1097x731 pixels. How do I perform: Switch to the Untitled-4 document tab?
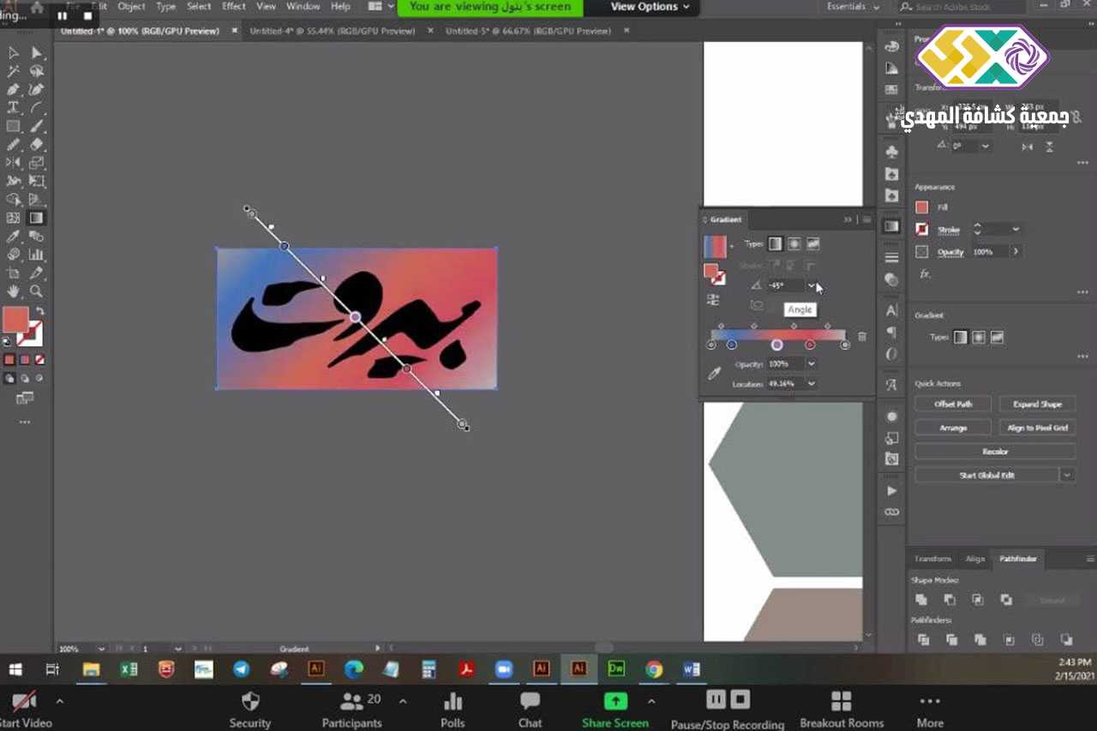coord(332,31)
